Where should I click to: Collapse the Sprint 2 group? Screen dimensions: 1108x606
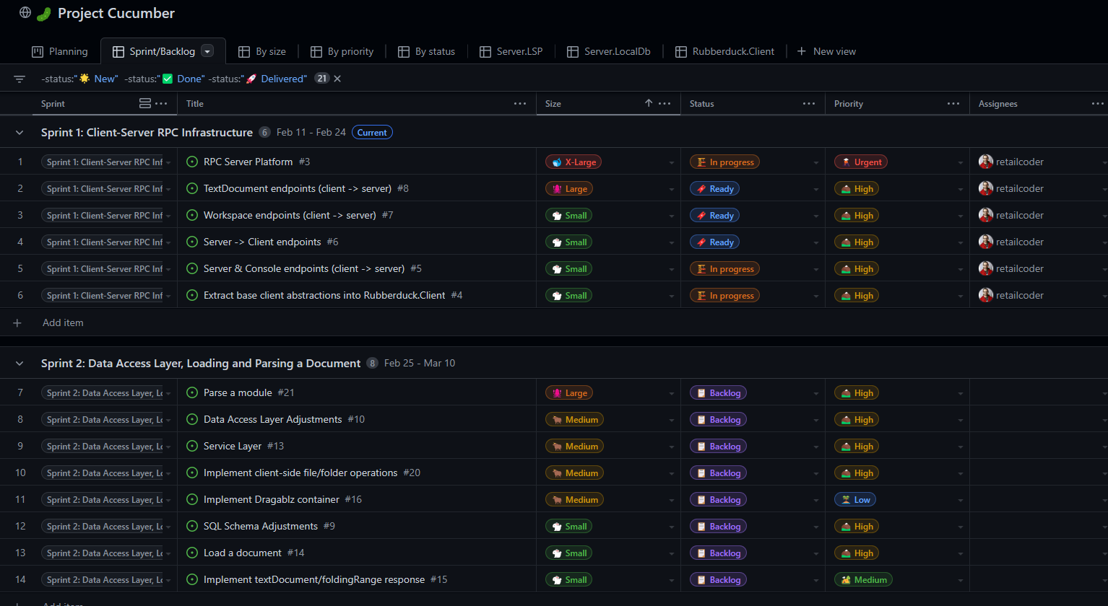pos(20,364)
